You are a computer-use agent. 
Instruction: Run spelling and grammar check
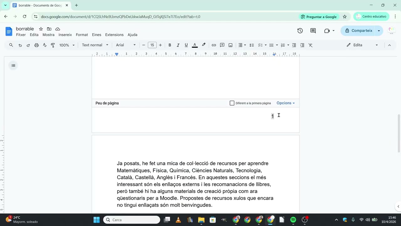click(44, 45)
